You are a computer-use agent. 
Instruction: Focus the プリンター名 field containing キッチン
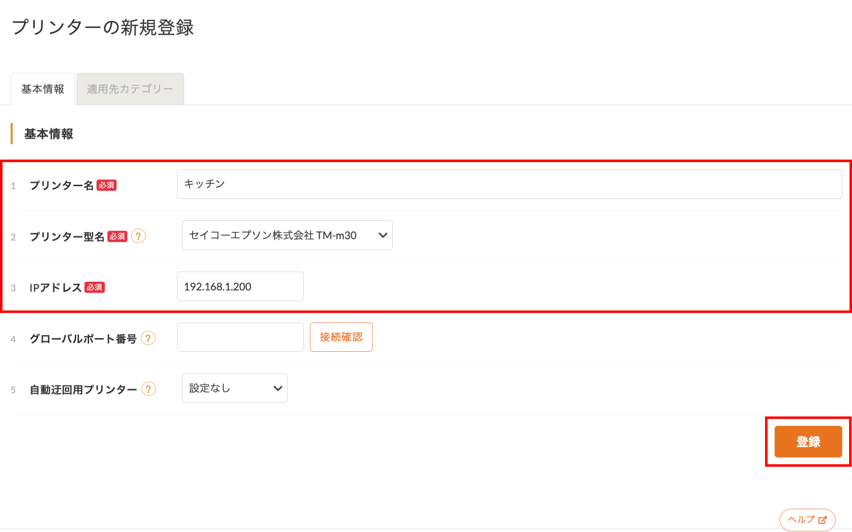[509, 184]
